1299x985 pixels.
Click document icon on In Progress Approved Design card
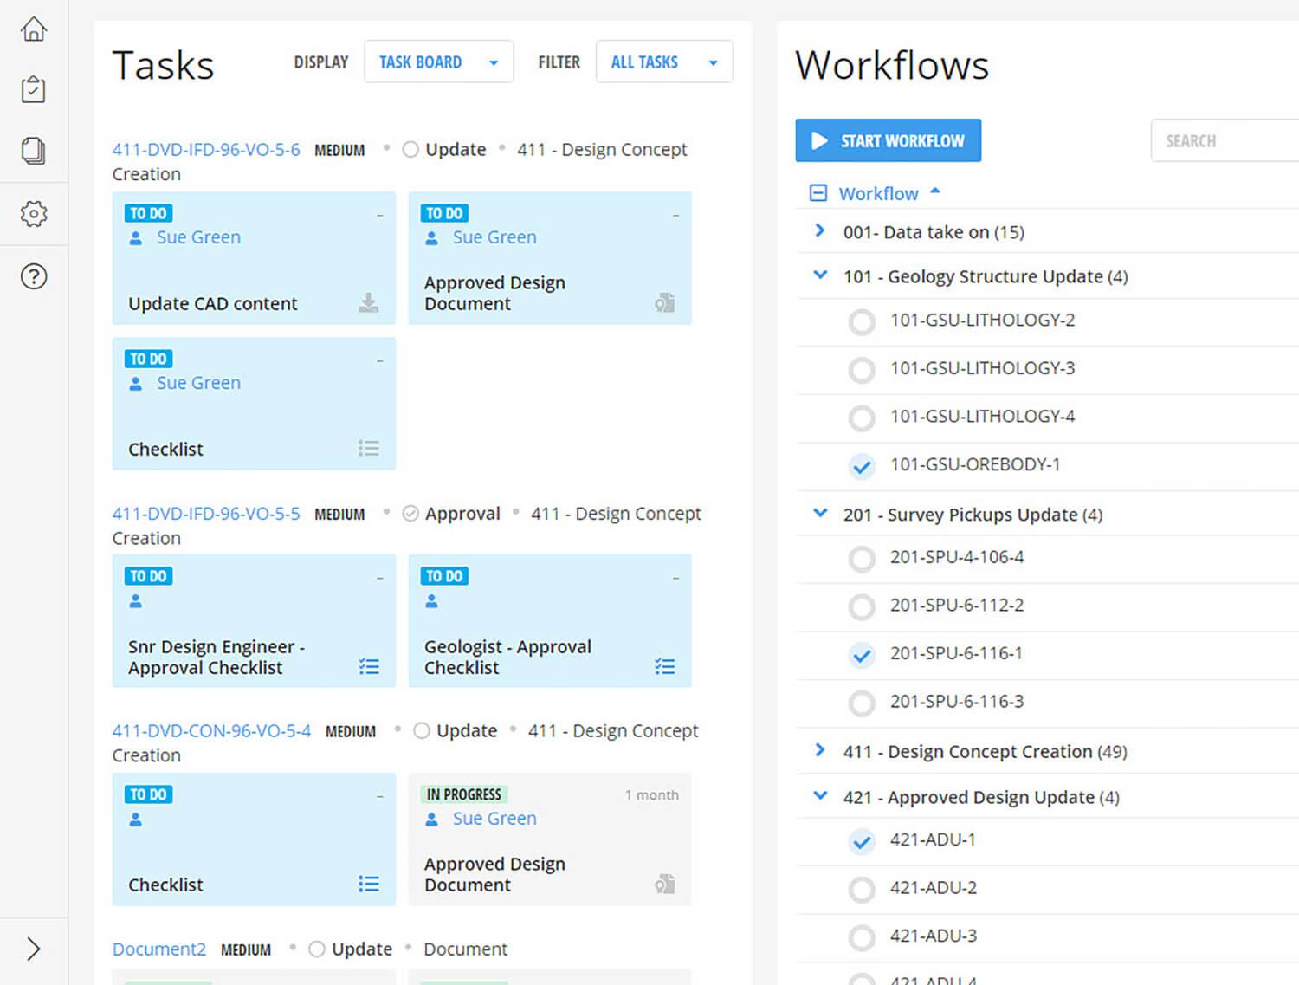pyautogui.click(x=665, y=884)
